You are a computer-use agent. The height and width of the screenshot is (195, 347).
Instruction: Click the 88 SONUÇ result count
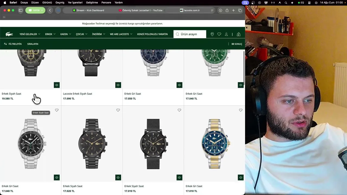(x=237, y=44)
